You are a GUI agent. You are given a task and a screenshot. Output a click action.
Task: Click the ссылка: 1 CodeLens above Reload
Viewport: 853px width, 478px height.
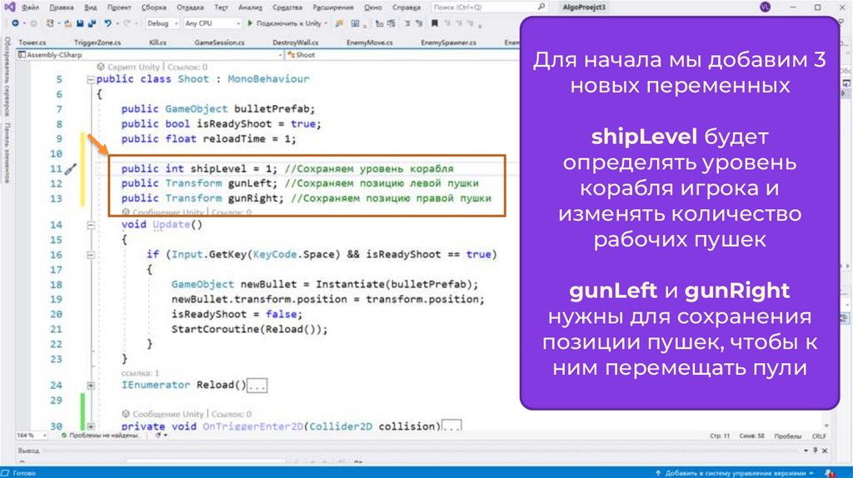[x=140, y=373]
